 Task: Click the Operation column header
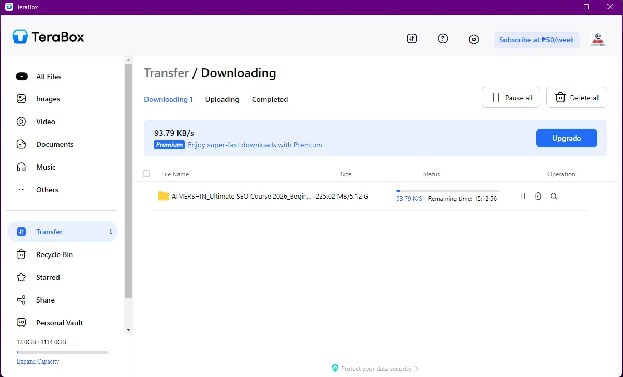click(561, 174)
